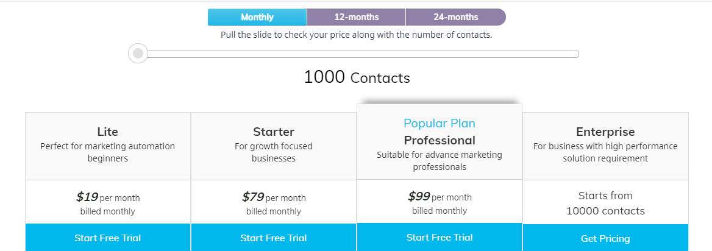The image size is (712, 251).
Task: Click the contacts slider round handle
Action: (138, 54)
